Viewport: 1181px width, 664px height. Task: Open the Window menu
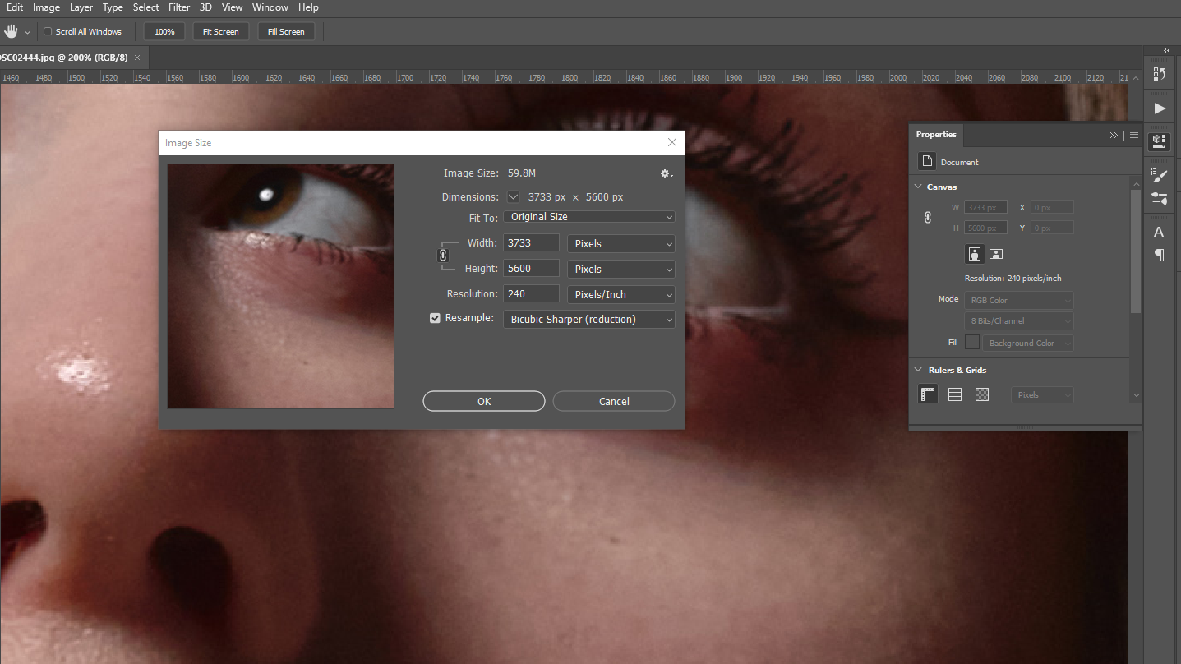point(270,7)
